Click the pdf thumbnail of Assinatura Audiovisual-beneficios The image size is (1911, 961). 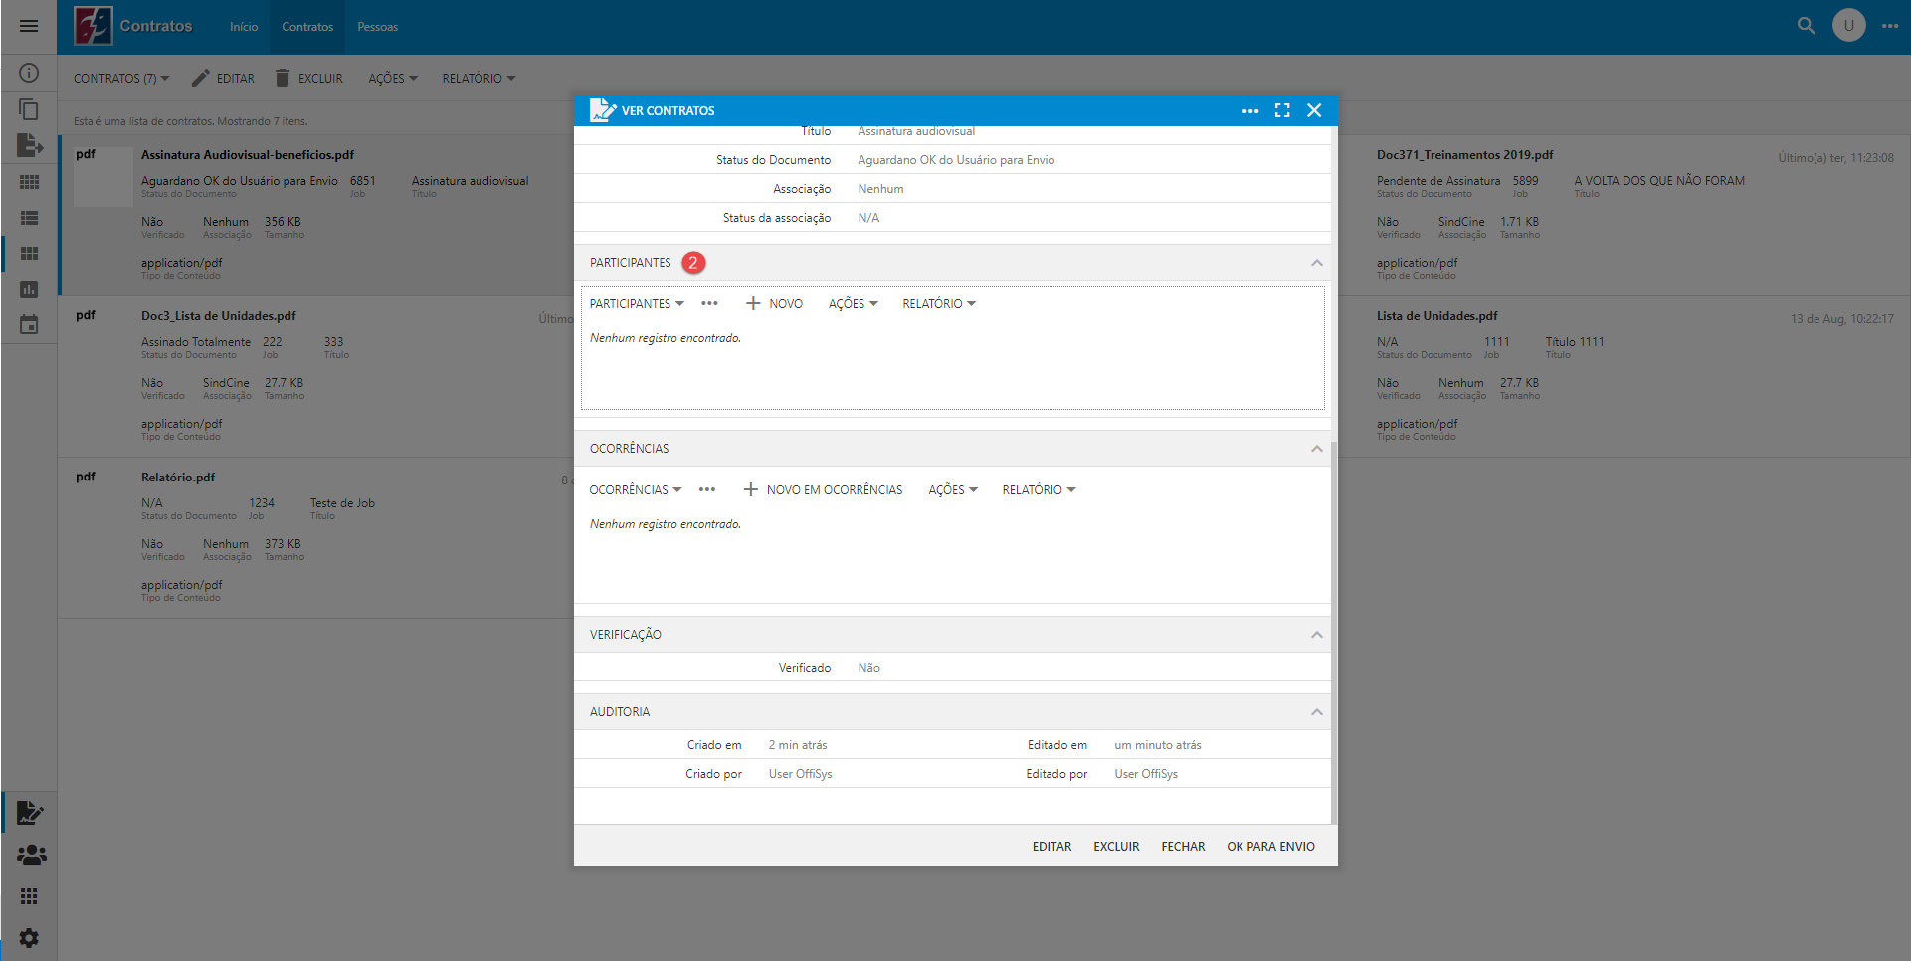[103, 176]
